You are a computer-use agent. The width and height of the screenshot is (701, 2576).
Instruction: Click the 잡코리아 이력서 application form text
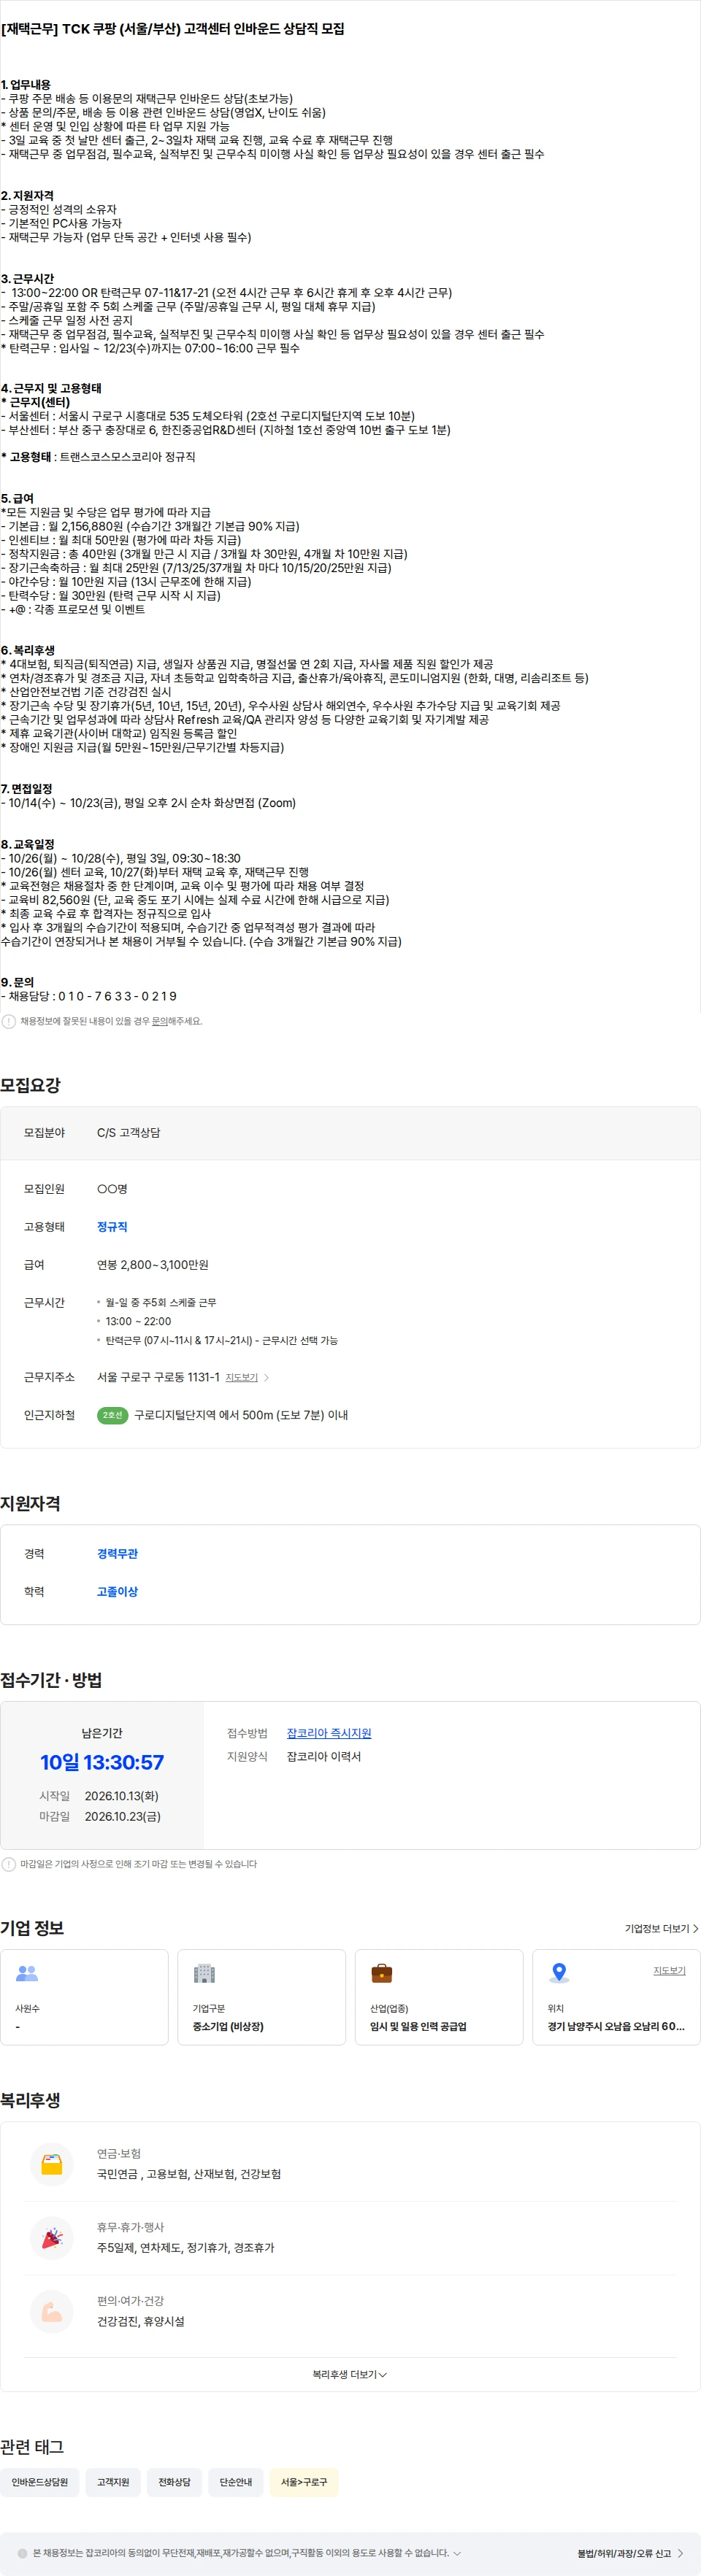tap(324, 1756)
